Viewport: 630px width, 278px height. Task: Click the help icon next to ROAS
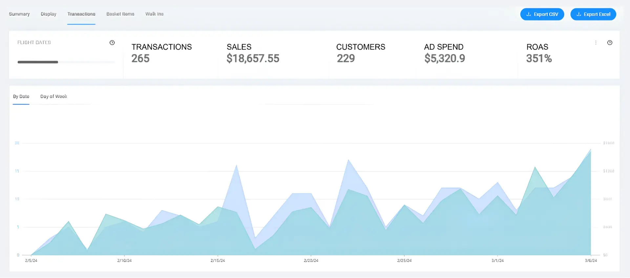tap(610, 43)
